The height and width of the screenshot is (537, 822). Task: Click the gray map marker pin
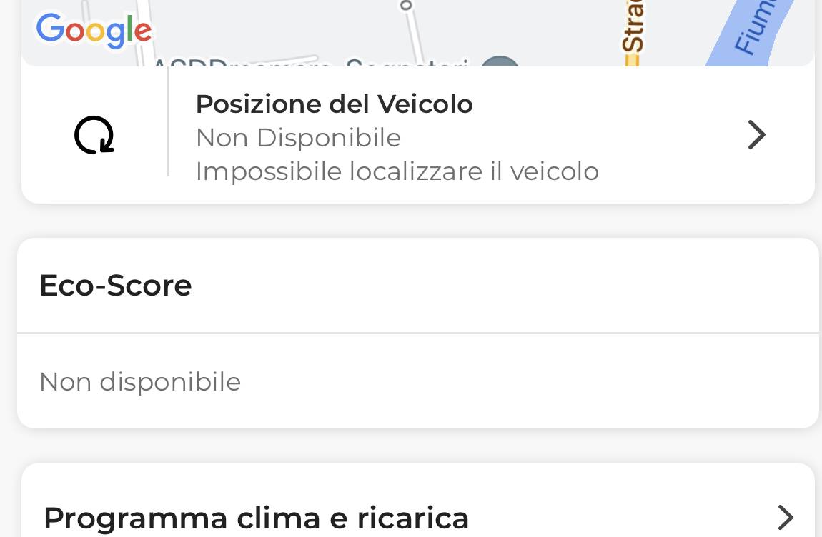[500, 61]
